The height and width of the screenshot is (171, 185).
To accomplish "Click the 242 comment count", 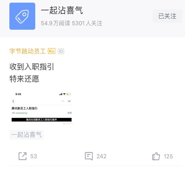I will 101,156.
